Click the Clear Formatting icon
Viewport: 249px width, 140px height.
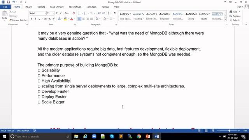pyautogui.click(x=74, y=13)
